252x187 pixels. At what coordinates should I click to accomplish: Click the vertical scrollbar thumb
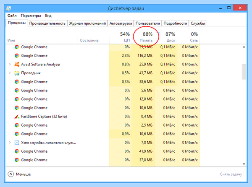tap(244, 72)
